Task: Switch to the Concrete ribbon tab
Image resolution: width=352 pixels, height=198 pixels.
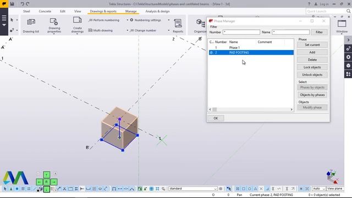Action: pos(45,11)
